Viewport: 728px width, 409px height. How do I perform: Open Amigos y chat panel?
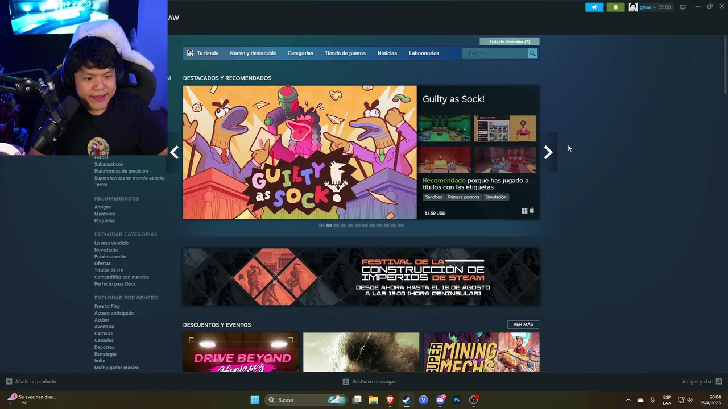702,382
